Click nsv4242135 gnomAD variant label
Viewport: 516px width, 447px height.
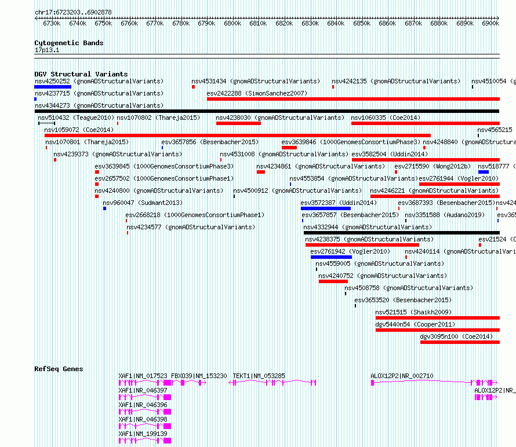tap(396, 81)
